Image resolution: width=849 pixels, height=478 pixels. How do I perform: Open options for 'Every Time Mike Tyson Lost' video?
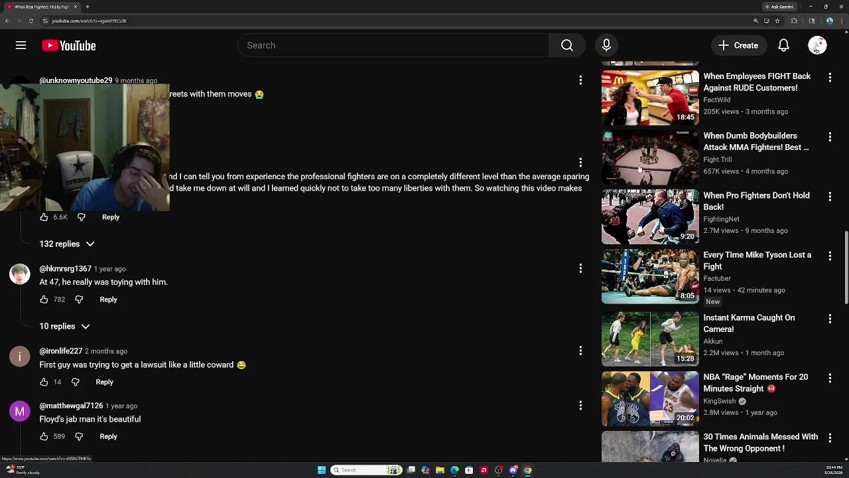(830, 256)
